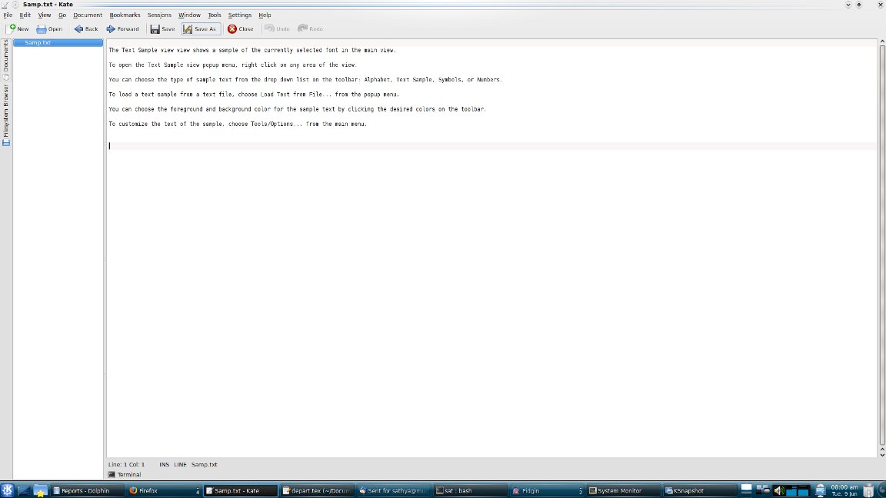Click the New document toolbar icon

click(12, 28)
